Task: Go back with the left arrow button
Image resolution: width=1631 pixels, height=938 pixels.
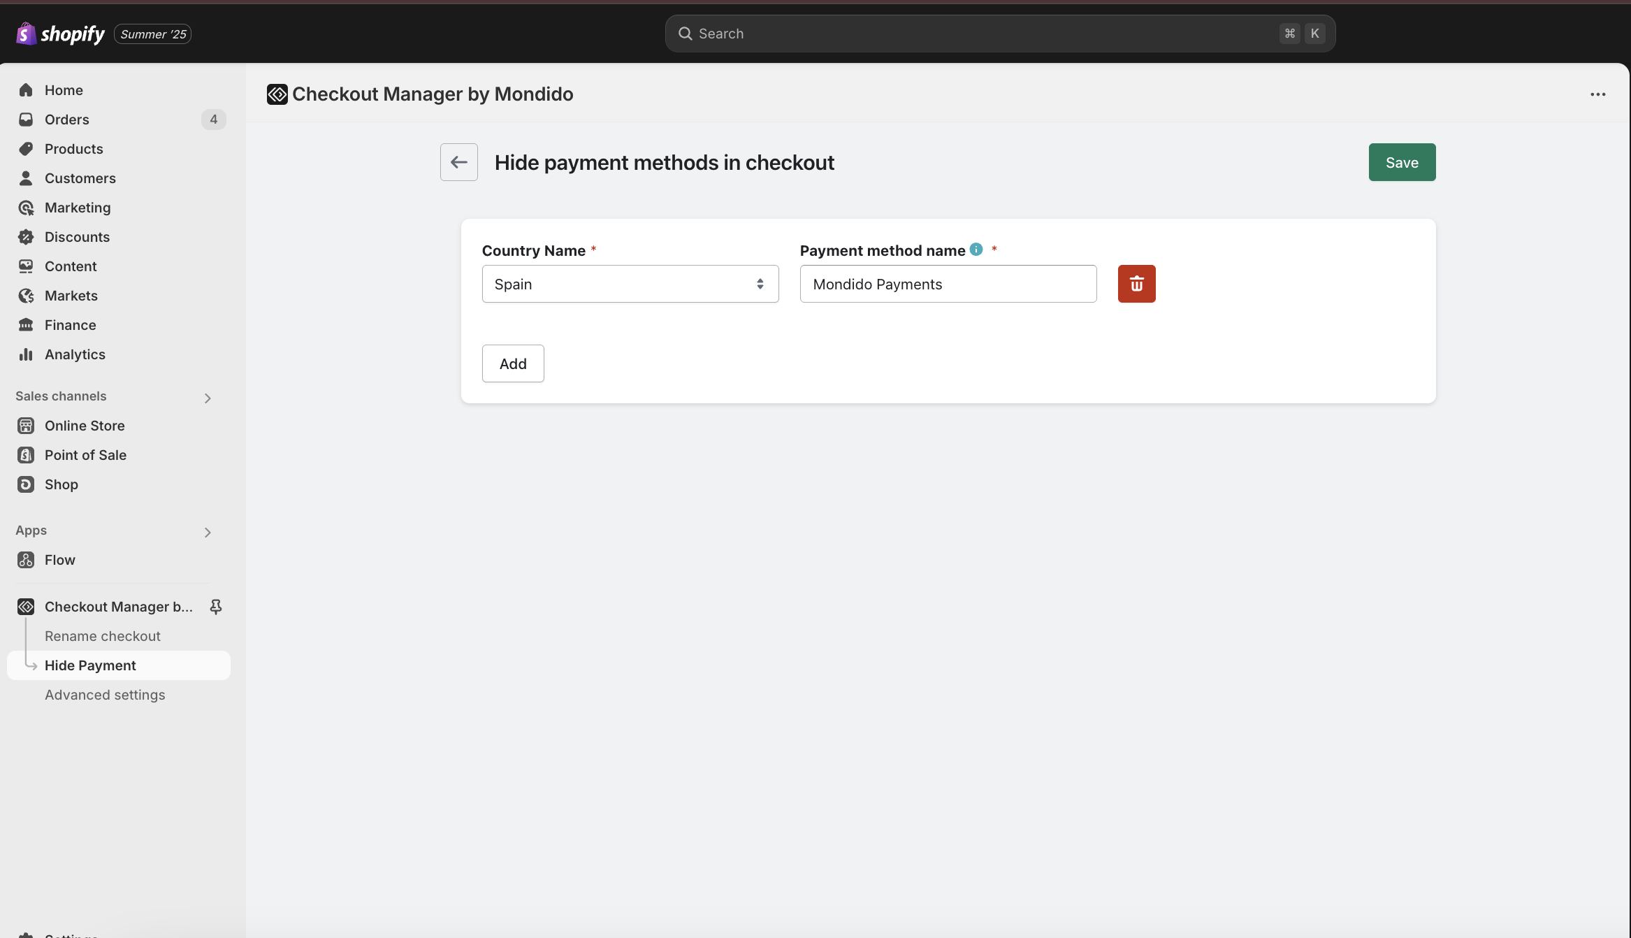Action: click(459, 162)
